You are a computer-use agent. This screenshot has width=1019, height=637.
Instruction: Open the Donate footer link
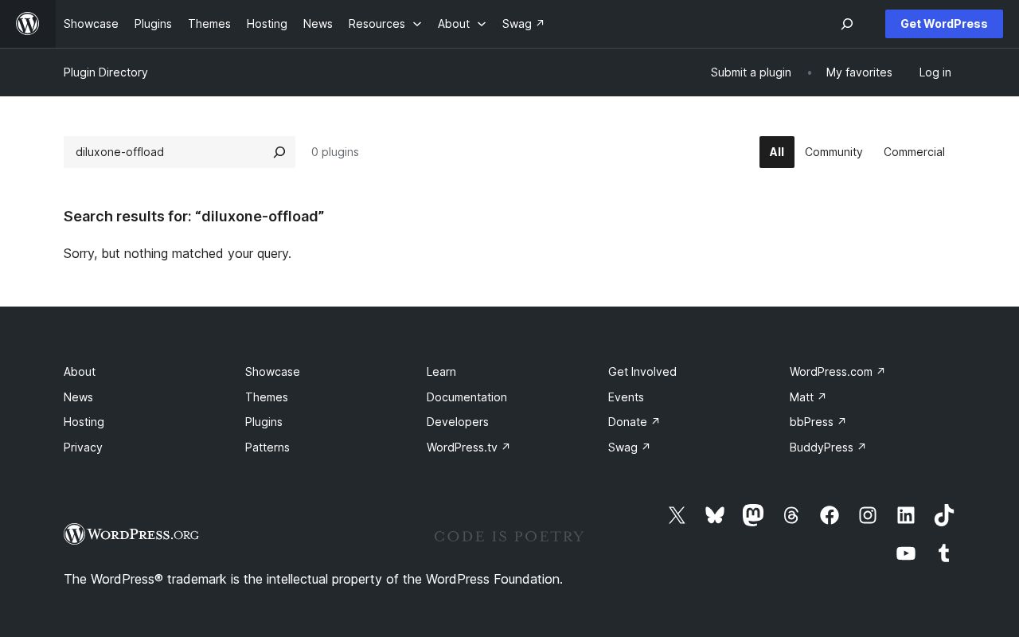634,422
